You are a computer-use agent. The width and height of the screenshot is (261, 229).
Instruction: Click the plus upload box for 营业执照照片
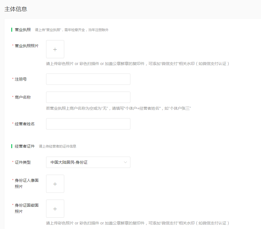[55, 49]
